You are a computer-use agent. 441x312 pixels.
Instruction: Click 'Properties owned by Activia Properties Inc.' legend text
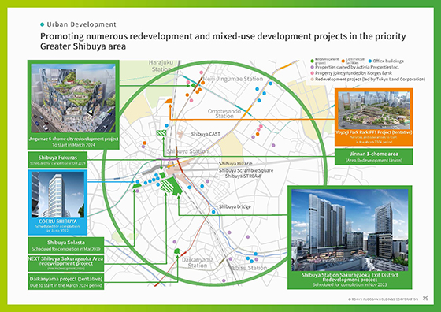coord(358,67)
